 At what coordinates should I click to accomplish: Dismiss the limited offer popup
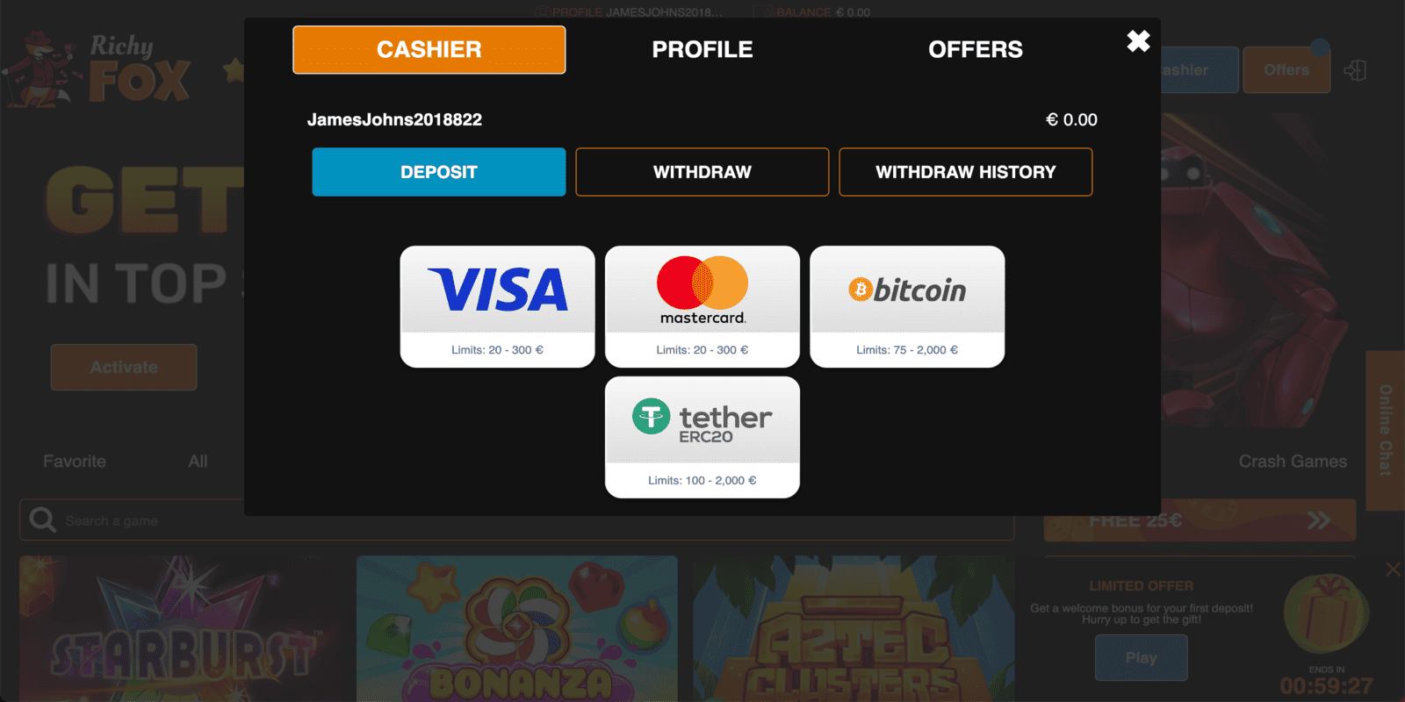(1393, 569)
